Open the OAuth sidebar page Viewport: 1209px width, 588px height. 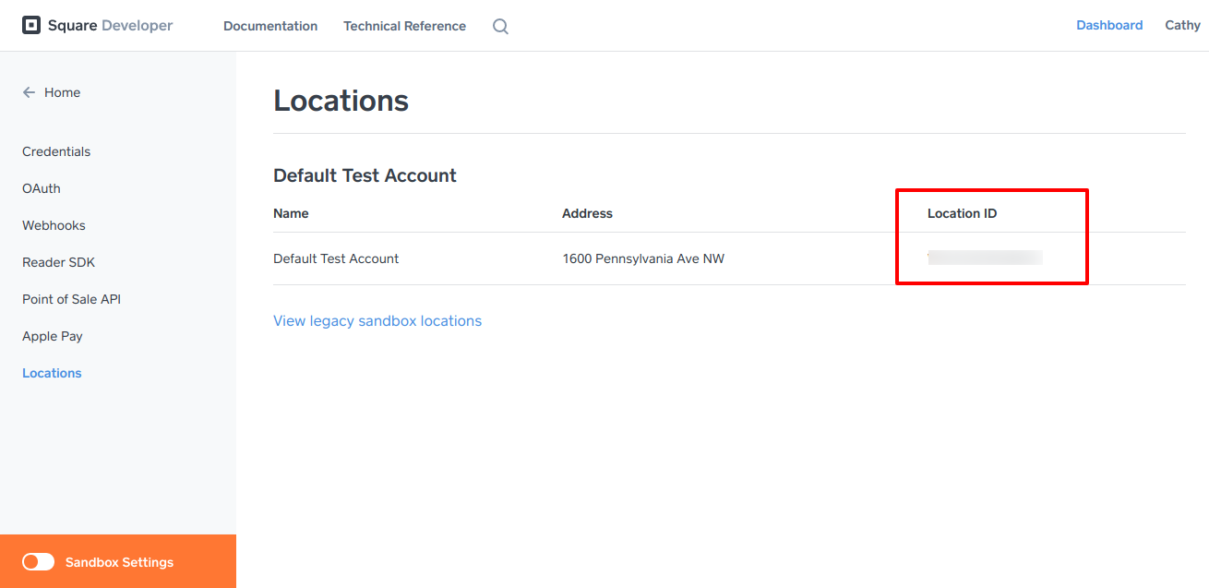coord(42,188)
